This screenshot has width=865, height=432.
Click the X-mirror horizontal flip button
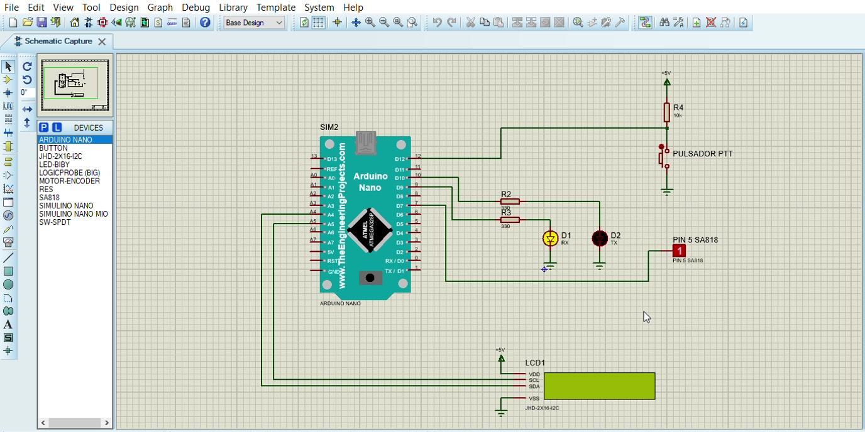pyautogui.click(x=27, y=109)
